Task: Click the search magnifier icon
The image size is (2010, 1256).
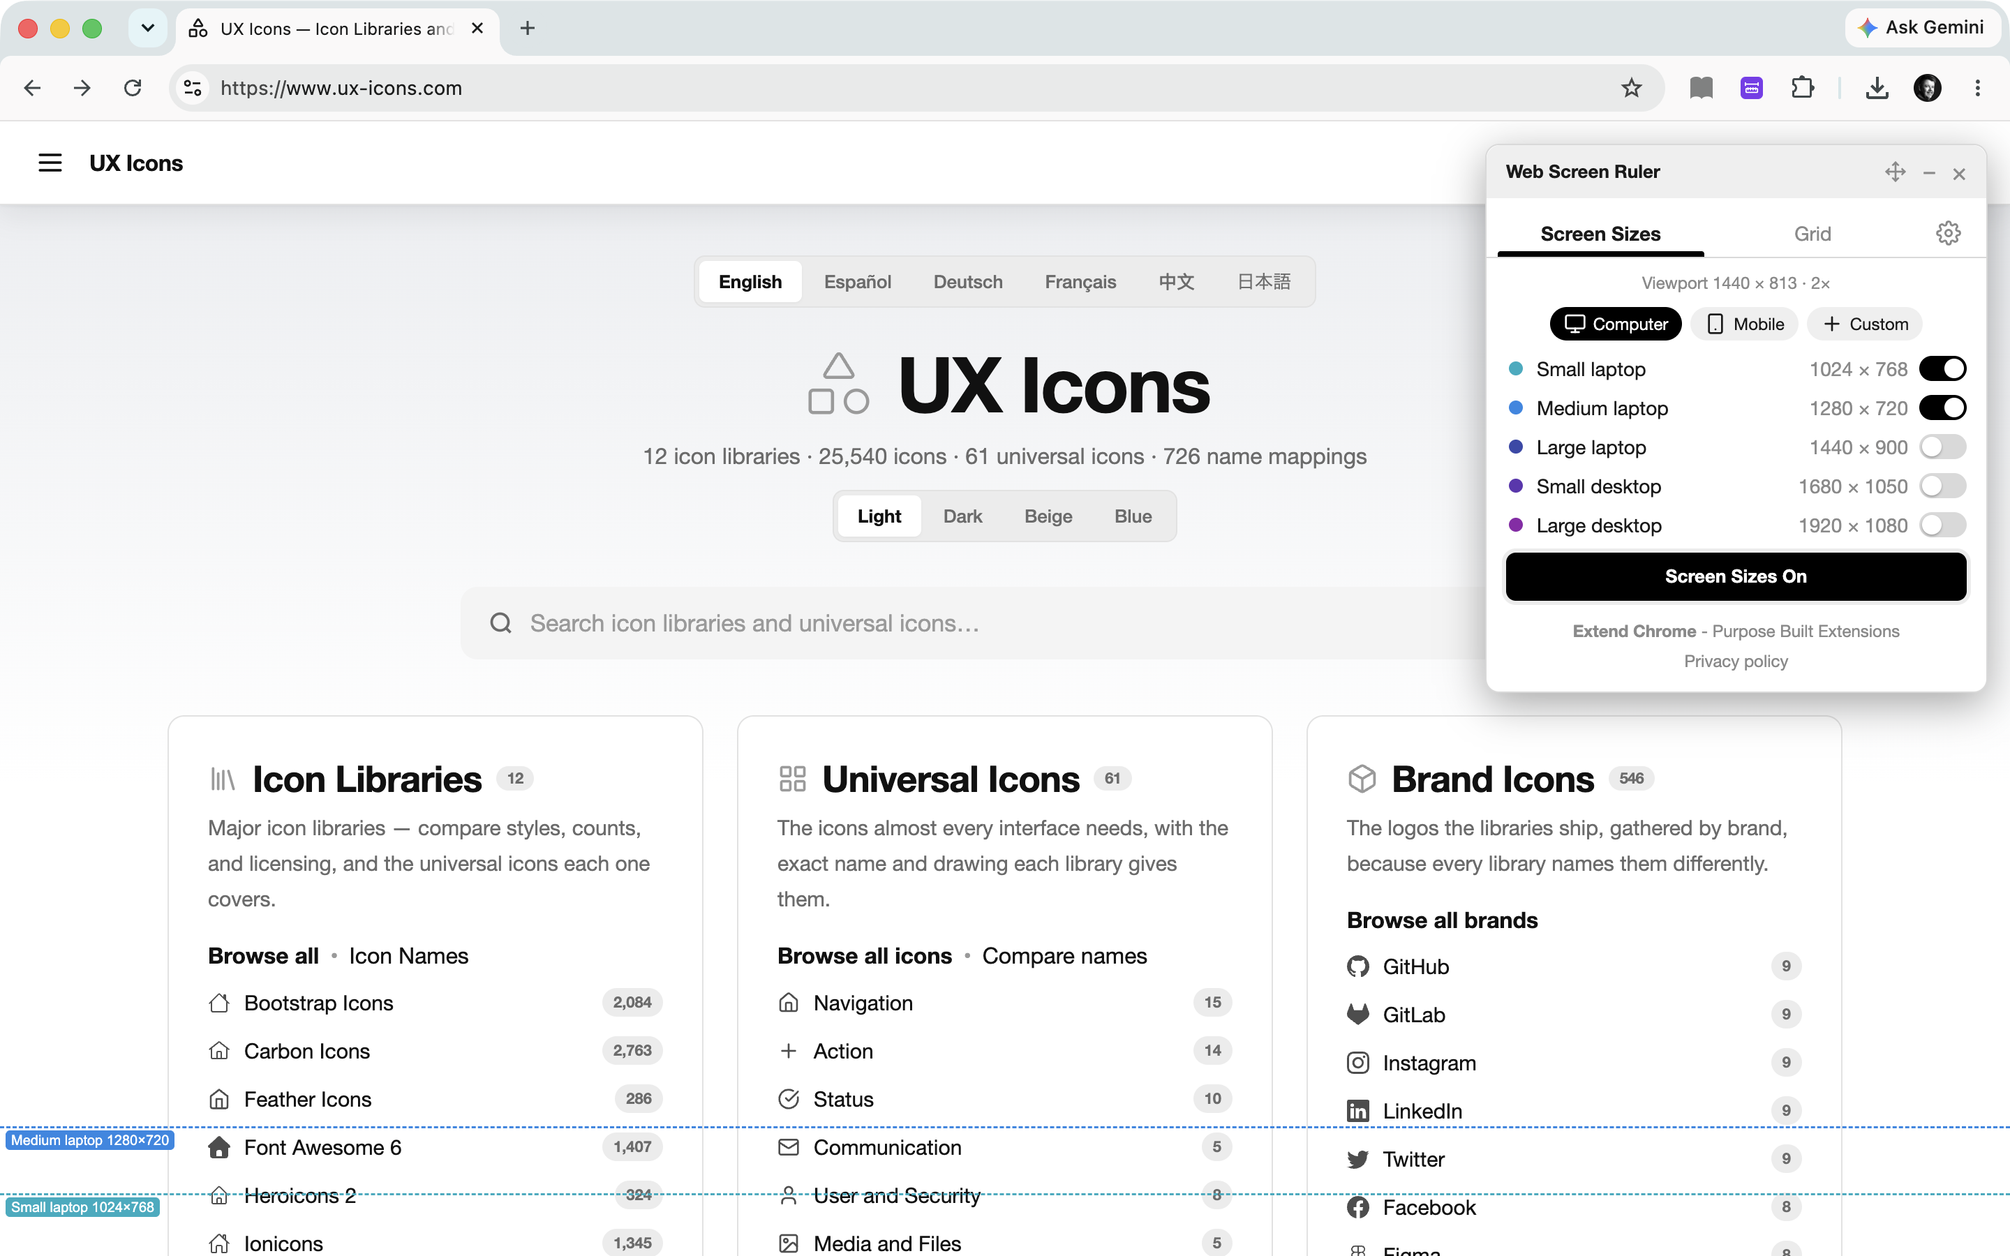Action: (501, 623)
